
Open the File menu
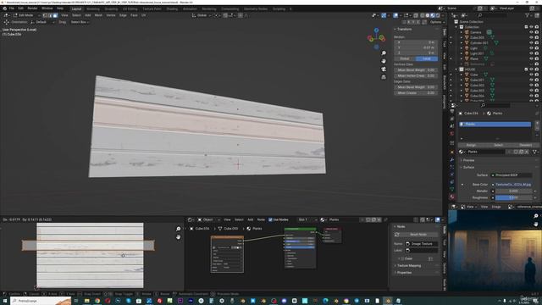(x=12, y=8)
